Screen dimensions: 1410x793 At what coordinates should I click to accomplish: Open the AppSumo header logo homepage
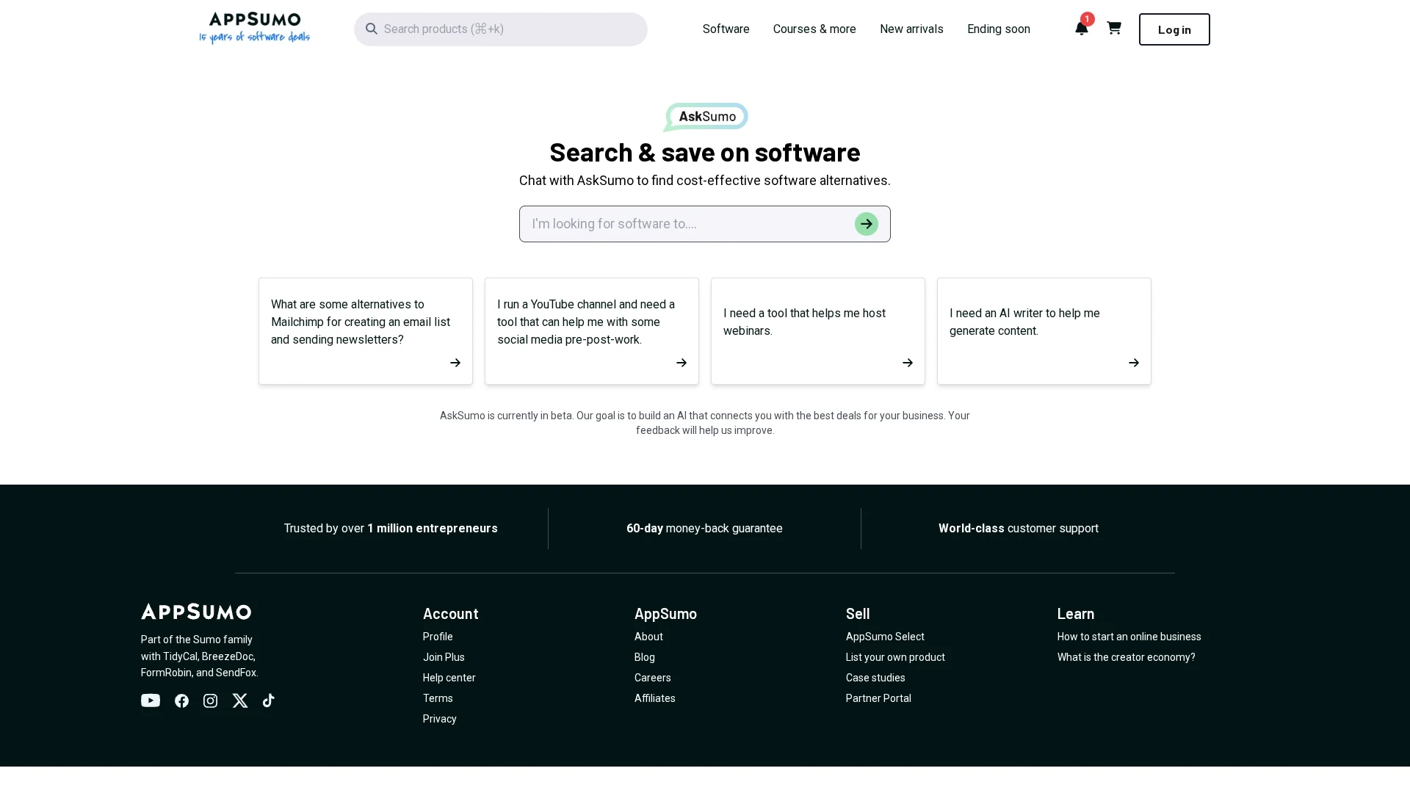(x=254, y=29)
